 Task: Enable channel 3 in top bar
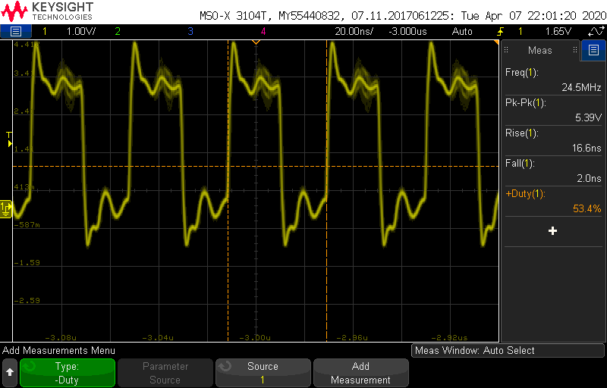[x=190, y=31]
